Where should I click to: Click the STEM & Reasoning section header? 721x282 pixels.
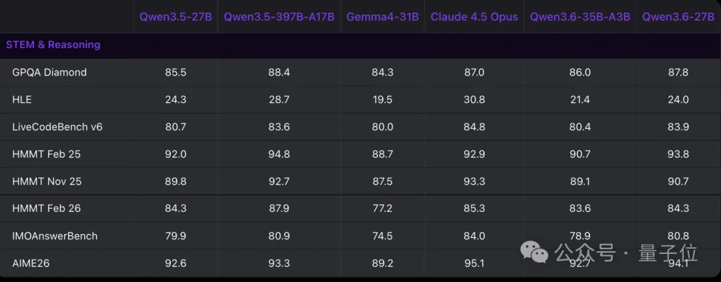coord(53,45)
